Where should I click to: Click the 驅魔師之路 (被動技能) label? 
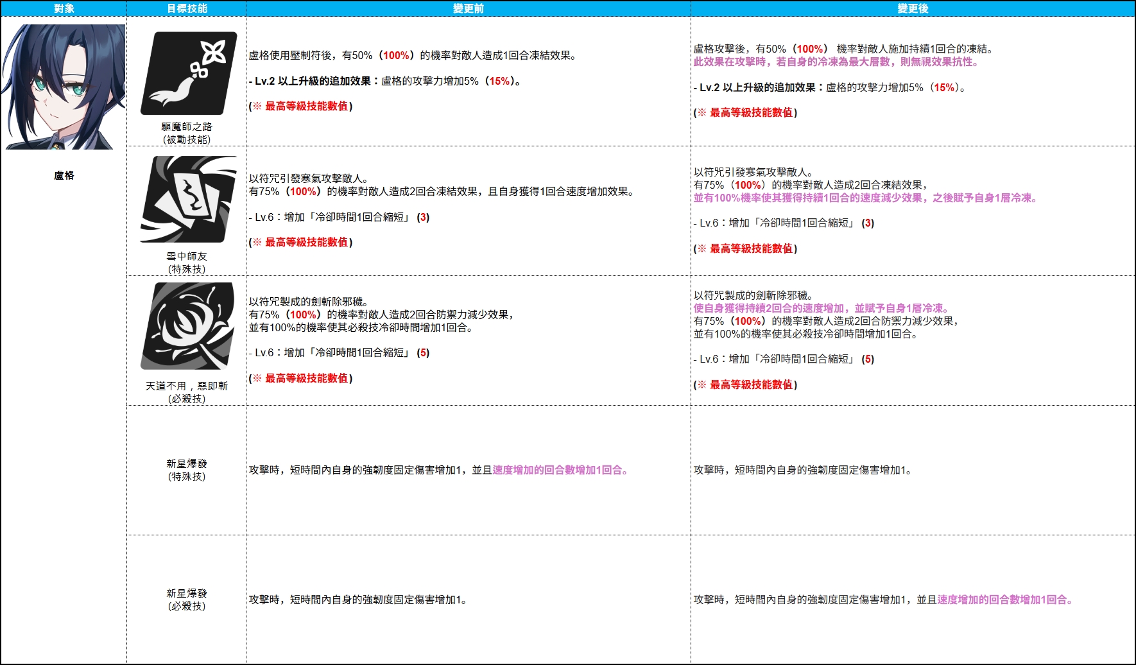click(x=187, y=133)
